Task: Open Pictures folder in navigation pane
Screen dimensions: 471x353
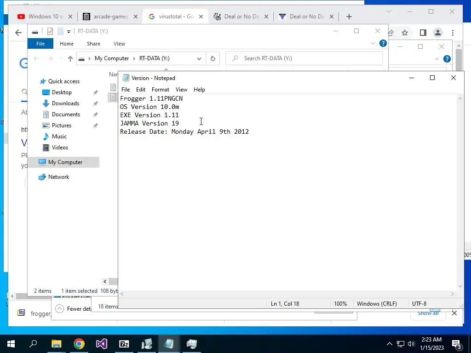Action: coord(62,125)
